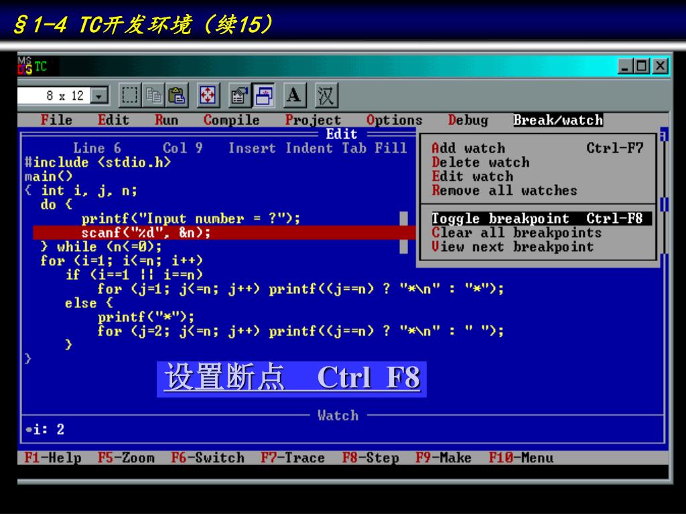Choose Delete watch from the menu
Image resolution: width=686 pixels, height=514 pixels.
[x=480, y=162]
